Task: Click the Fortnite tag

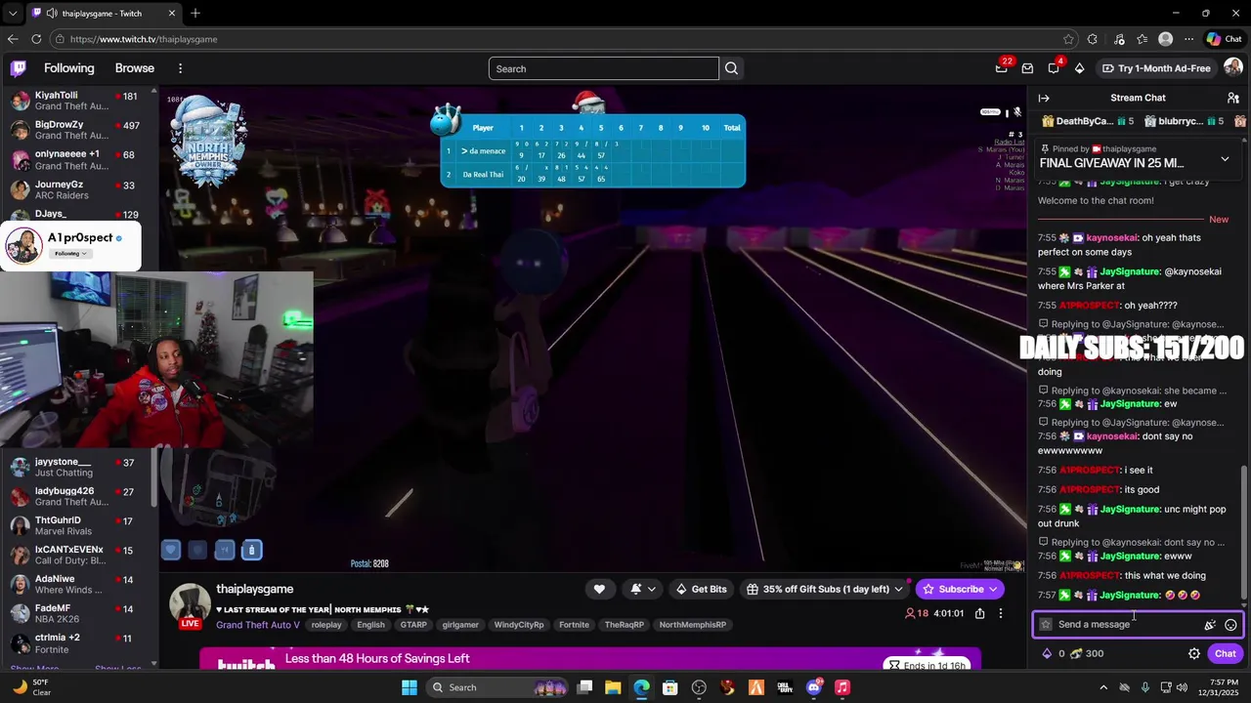Action: click(575, 625)
